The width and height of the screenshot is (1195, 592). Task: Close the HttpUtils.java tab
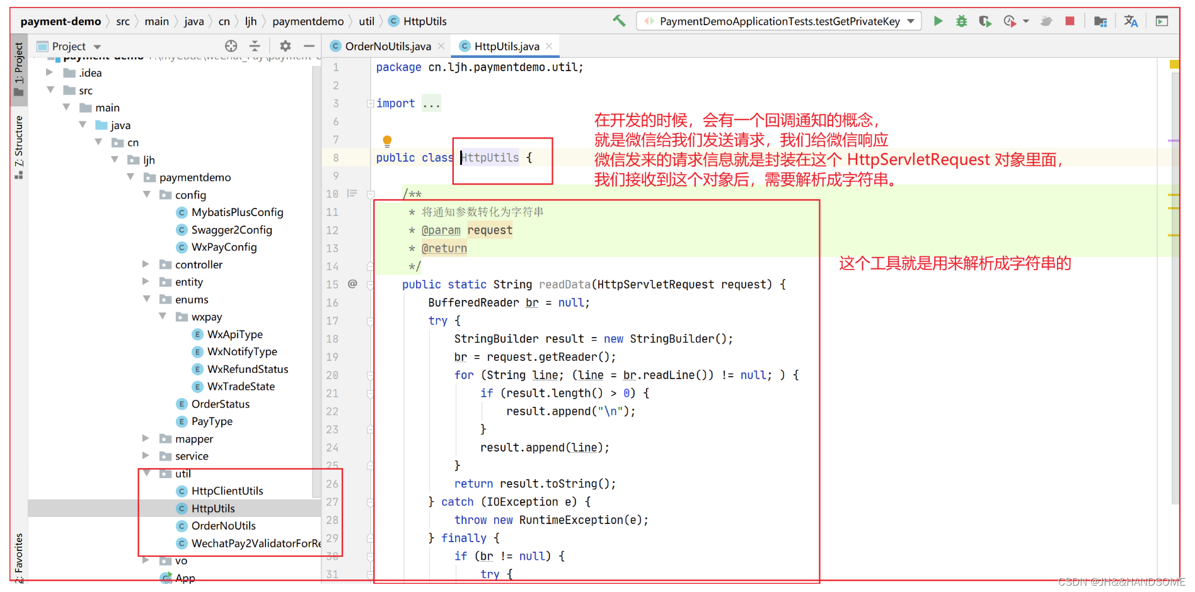[x=549, y=46]
